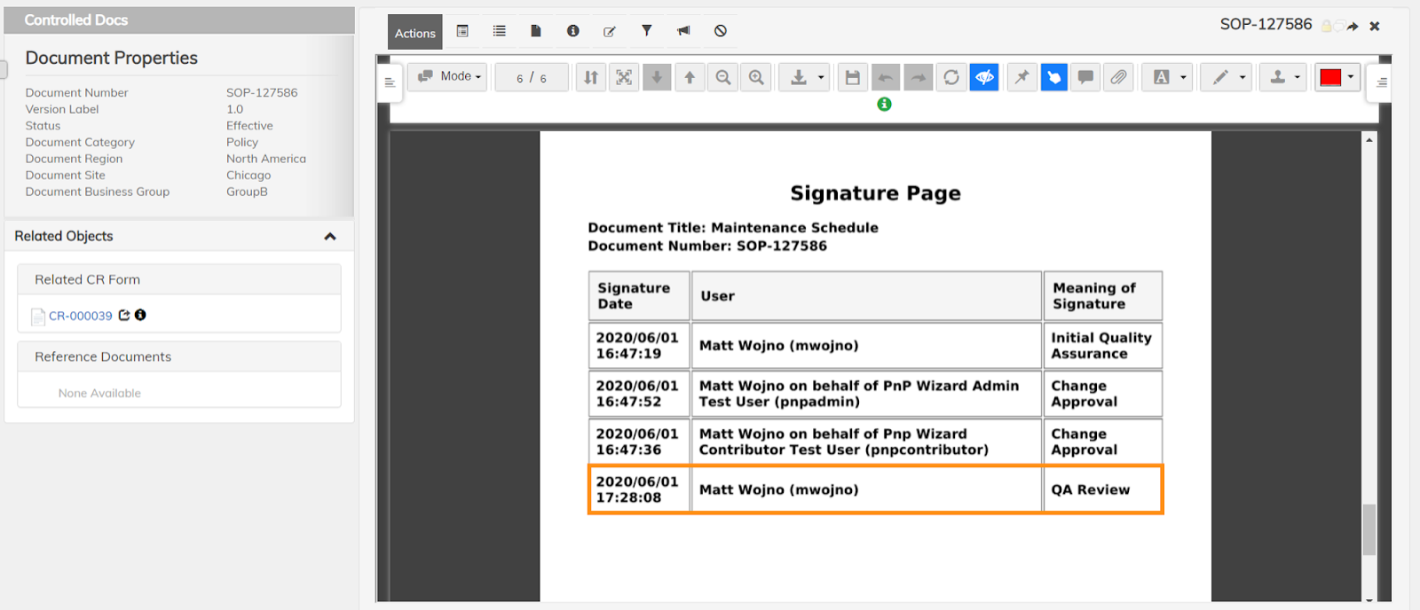Click the megaphone announcement icon
The height and width of the screenshot is (610, 1420).
click(683, 31)
